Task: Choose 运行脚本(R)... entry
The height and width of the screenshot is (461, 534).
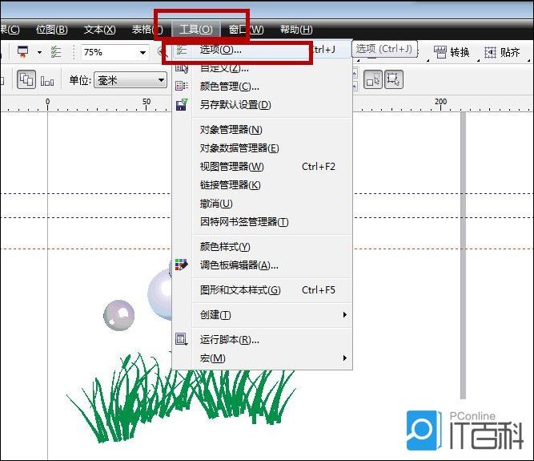Action: (x=262, y=340)
